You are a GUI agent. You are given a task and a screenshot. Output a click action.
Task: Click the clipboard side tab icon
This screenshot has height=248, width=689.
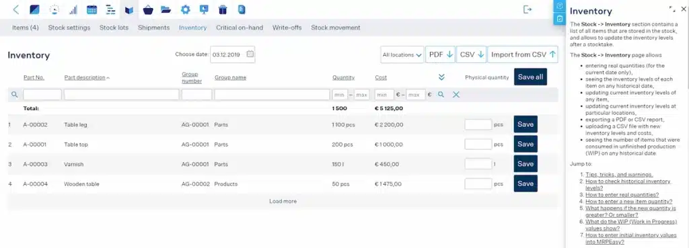point(559,19)
